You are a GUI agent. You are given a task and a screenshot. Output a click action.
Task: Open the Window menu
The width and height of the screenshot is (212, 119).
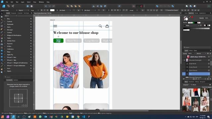click(x=41, y=2)
